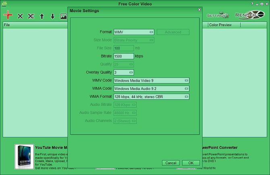
Task: Click the File column header
Action: coord(32,25)
